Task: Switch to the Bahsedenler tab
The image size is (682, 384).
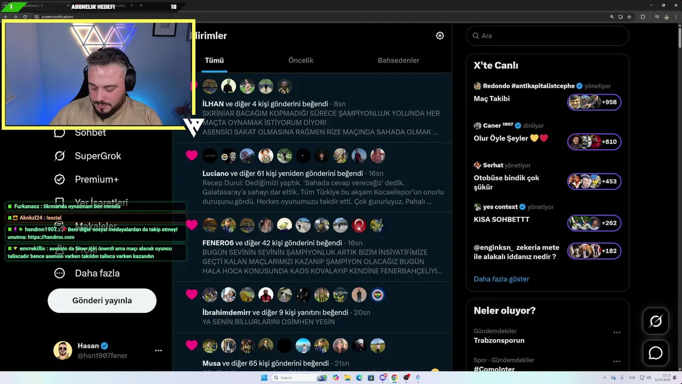Action: click(399, 60)
